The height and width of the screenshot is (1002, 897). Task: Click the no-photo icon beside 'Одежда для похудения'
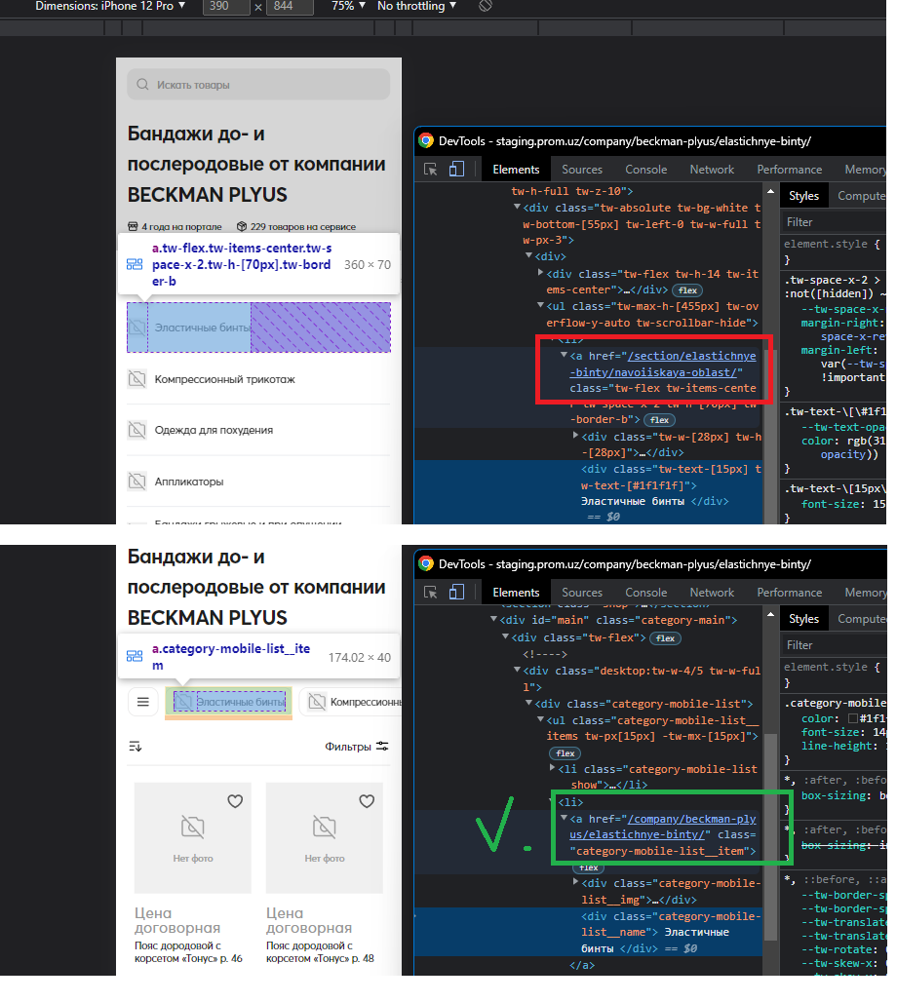pyautogui.click(x=136, y=430)
